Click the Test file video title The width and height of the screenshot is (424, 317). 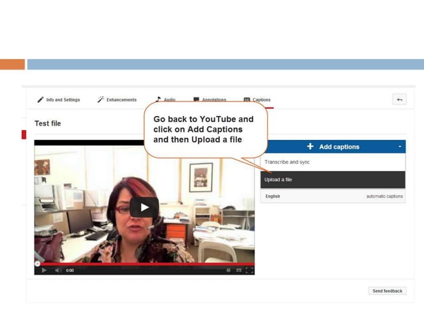(48, 123)
